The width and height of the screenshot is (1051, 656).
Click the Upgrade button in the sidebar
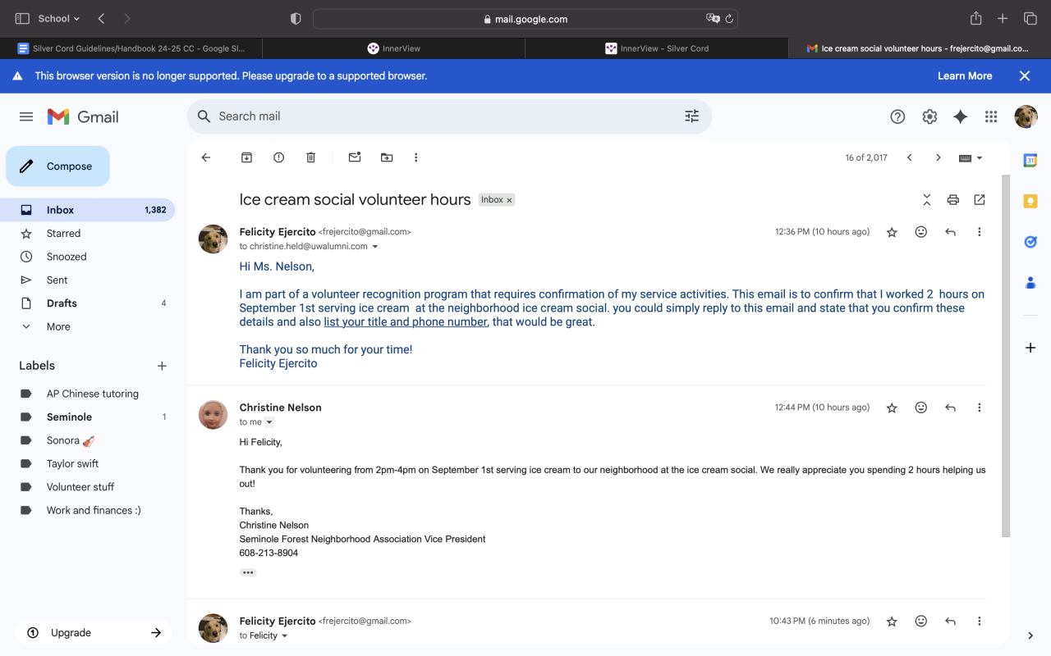point(93,633)
